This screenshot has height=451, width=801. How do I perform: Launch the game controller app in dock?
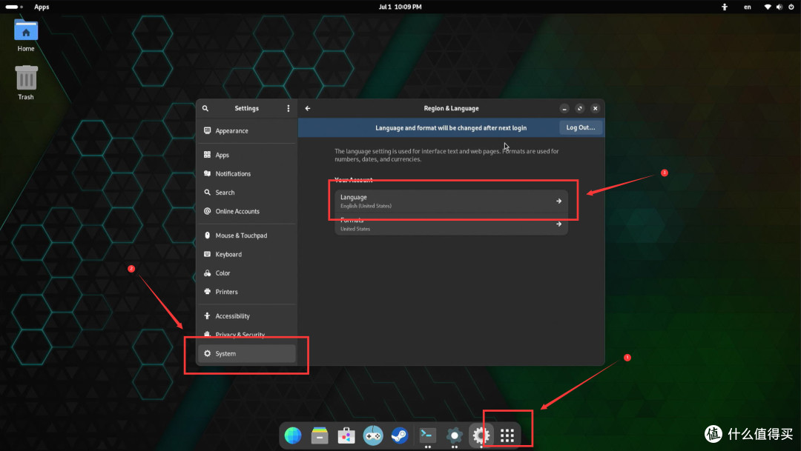pyautogui.click(x=373, y=435)
